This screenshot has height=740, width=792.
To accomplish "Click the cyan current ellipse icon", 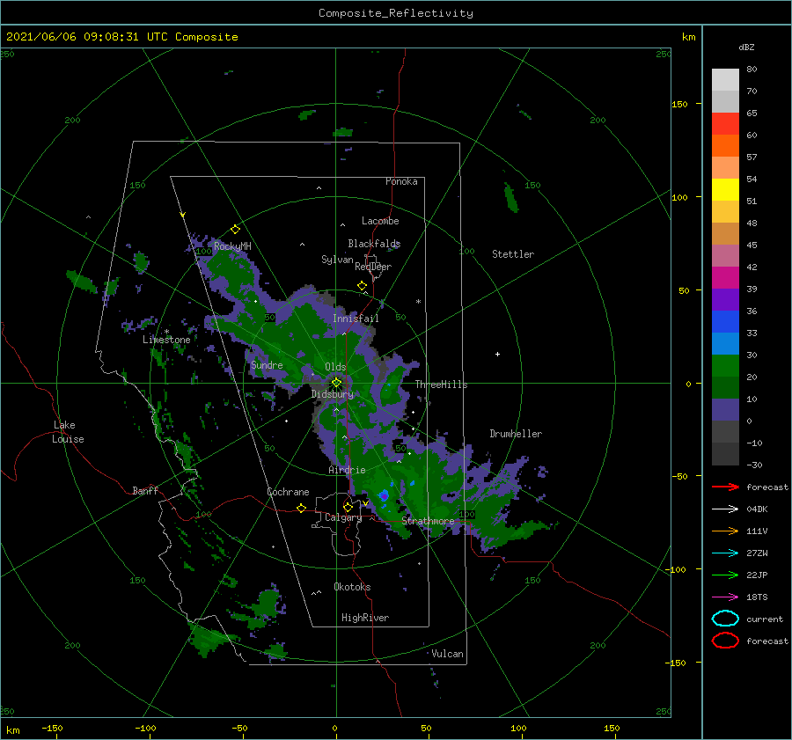I will pyautogui.click(x=725, y=619).
